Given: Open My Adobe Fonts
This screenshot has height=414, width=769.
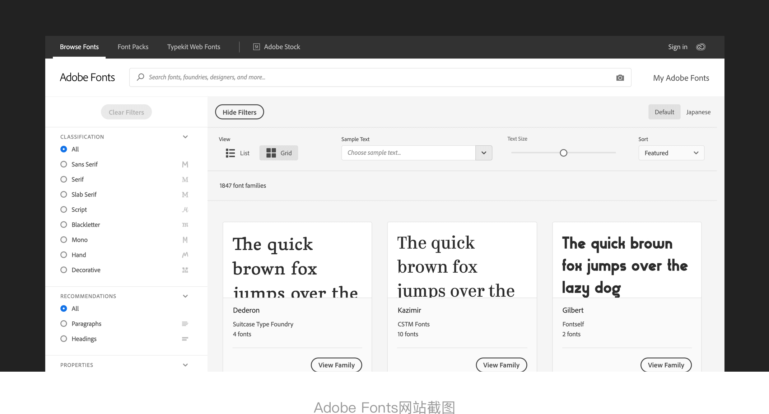Looking at the screenshot, I should (681, 78).
